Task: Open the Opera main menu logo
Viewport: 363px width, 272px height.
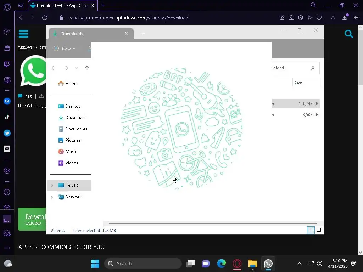Action: [x=7, y=7]
